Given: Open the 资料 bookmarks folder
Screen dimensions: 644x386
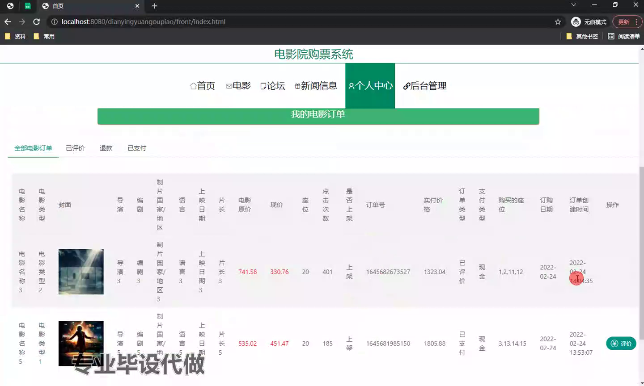Looking at the screenshot, I should [x=16, y=36].
